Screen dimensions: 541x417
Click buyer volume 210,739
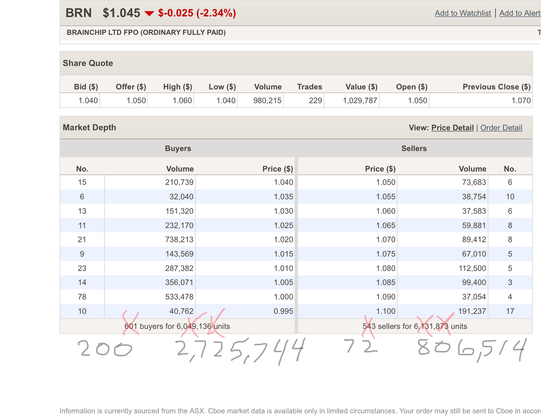[x=179, y=182]
